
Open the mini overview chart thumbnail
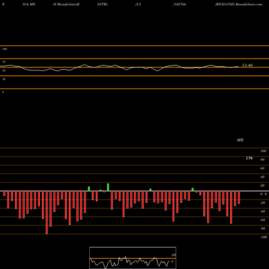(x=133, y=258)
